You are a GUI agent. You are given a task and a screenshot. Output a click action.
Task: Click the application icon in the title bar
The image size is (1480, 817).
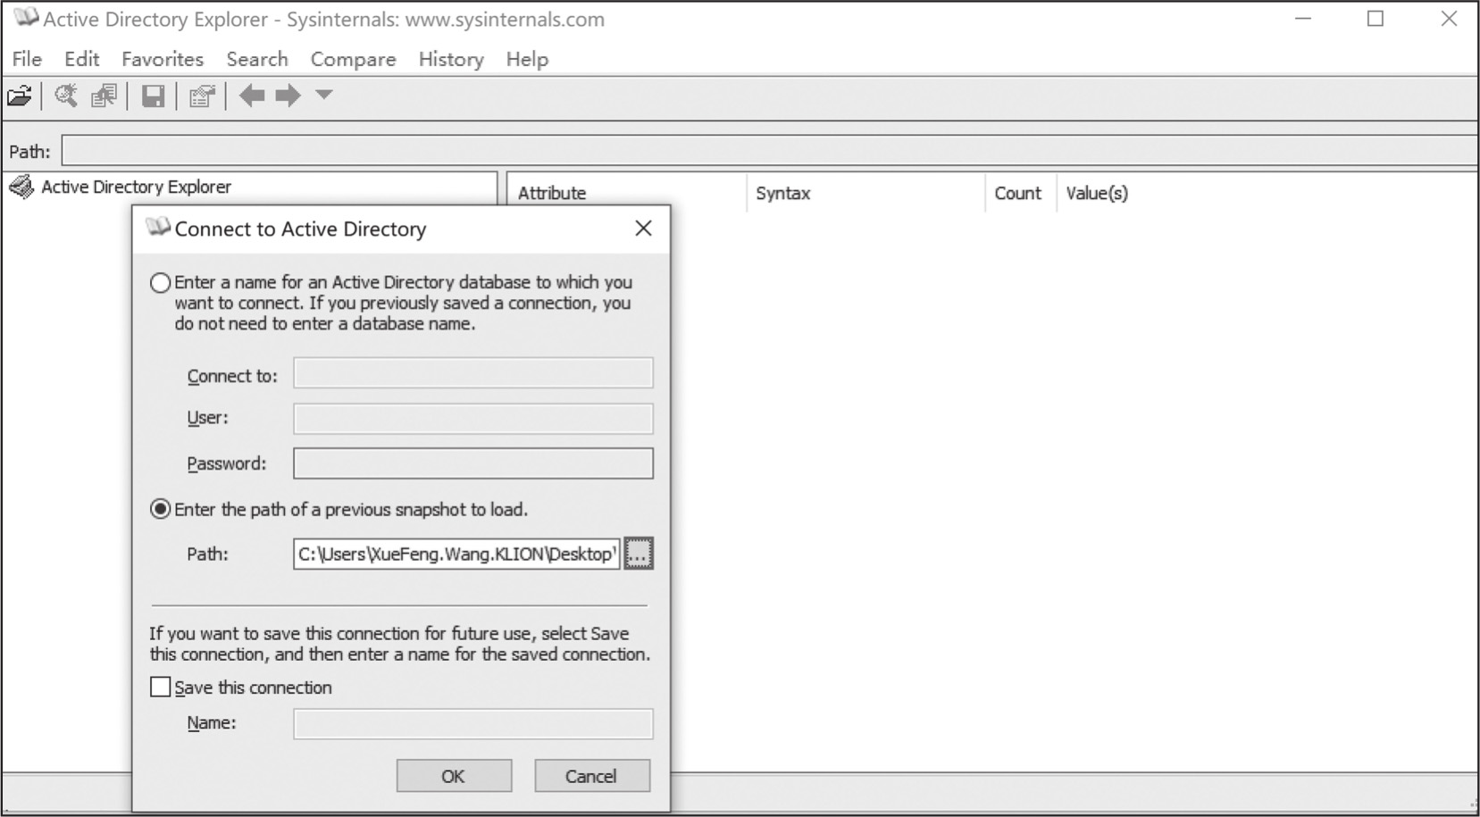26,18
